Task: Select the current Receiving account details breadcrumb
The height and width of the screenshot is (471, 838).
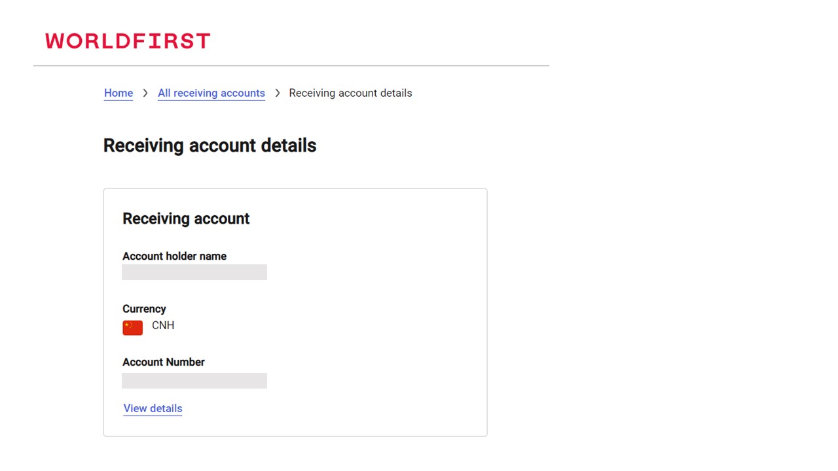Action: (350, 93)
